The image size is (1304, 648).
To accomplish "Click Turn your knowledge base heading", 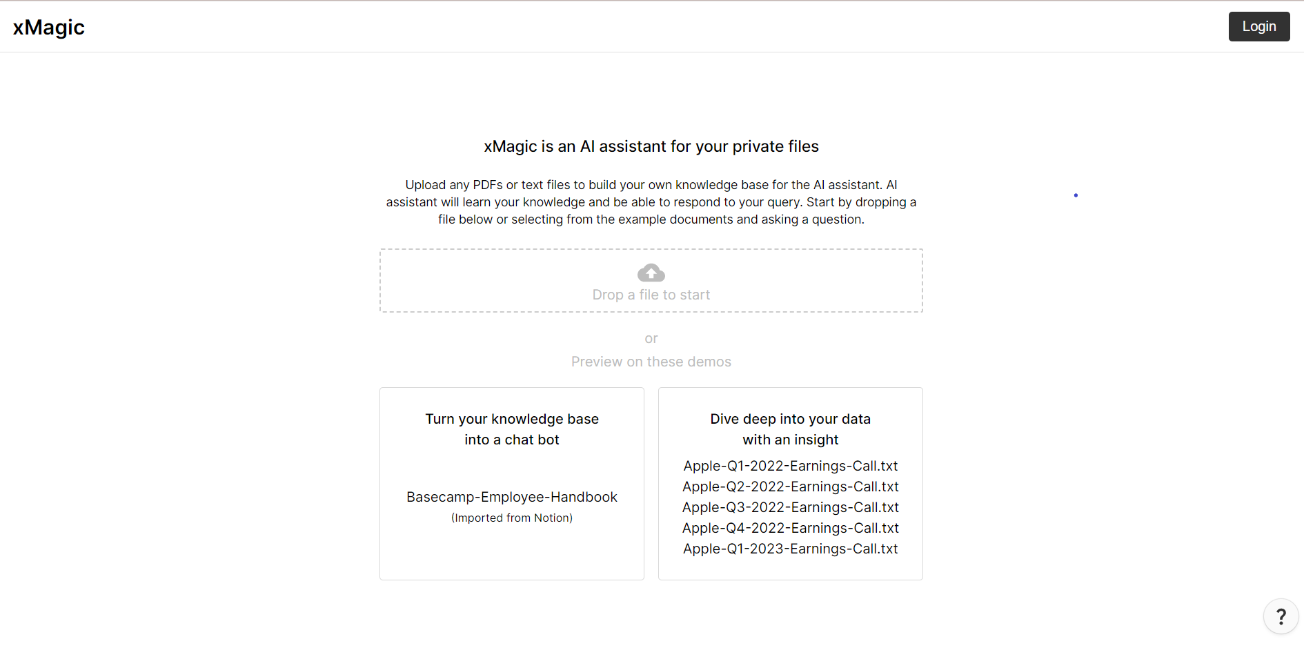I will 511,419.
